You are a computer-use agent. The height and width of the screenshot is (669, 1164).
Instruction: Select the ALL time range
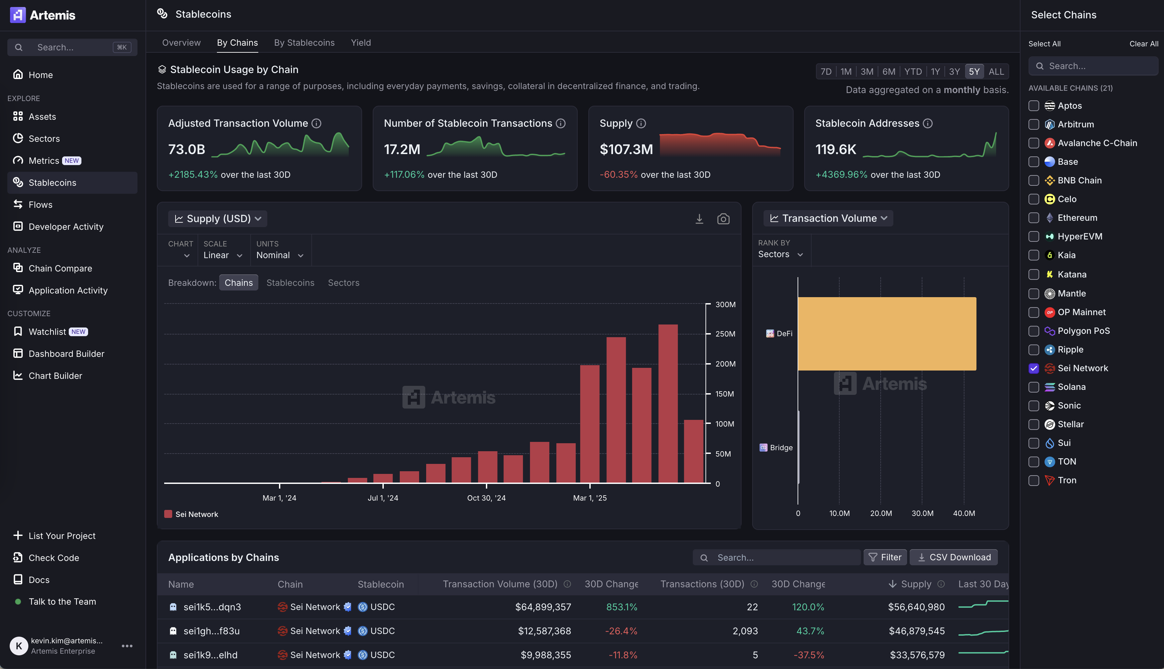996,72
